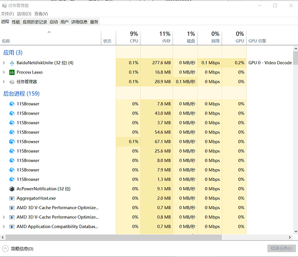This screenshot has height=257, width=298.
Task: Open the 选项(O) menu
Action: [x=24, y=14]
